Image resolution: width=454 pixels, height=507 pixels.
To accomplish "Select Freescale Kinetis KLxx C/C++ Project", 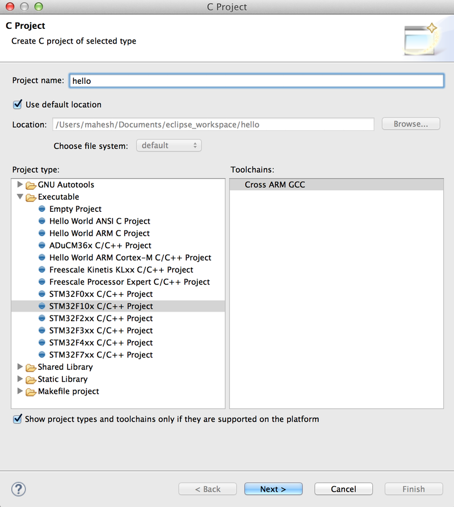I will (121, 270).
